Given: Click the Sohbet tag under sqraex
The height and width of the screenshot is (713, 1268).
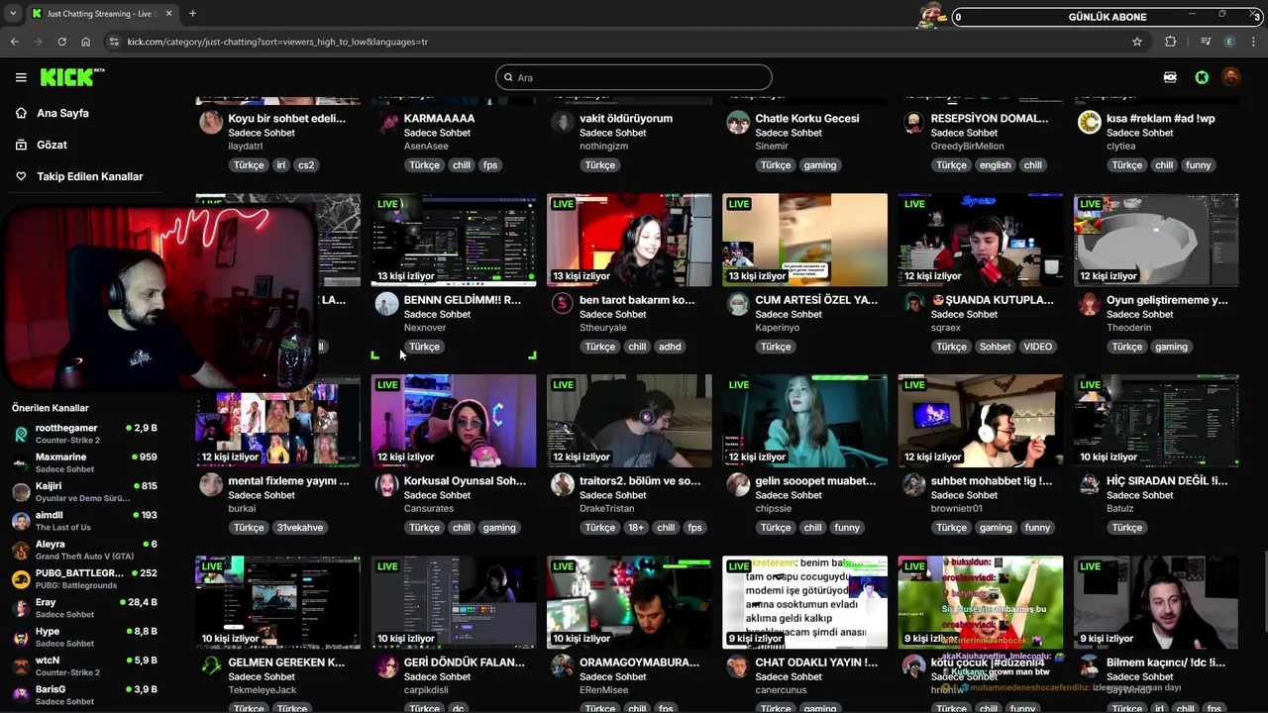Looking at the screenshot, I should [x=995, y=347].
